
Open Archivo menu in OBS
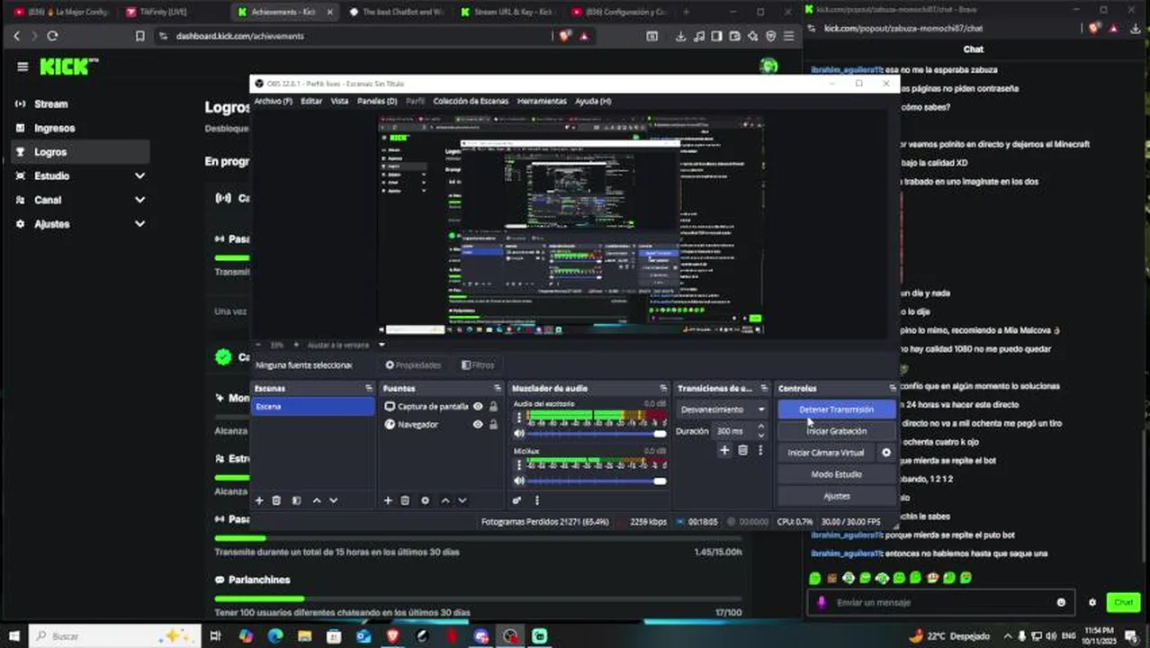point(273,101)
